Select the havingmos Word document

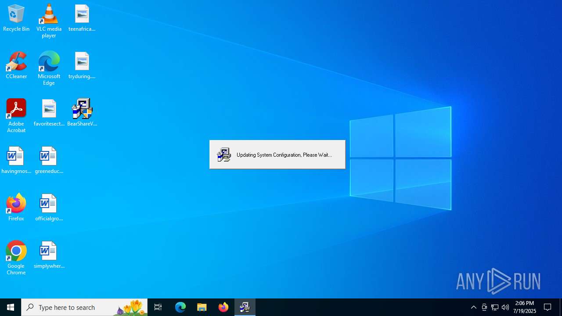(x=16, y=161)
